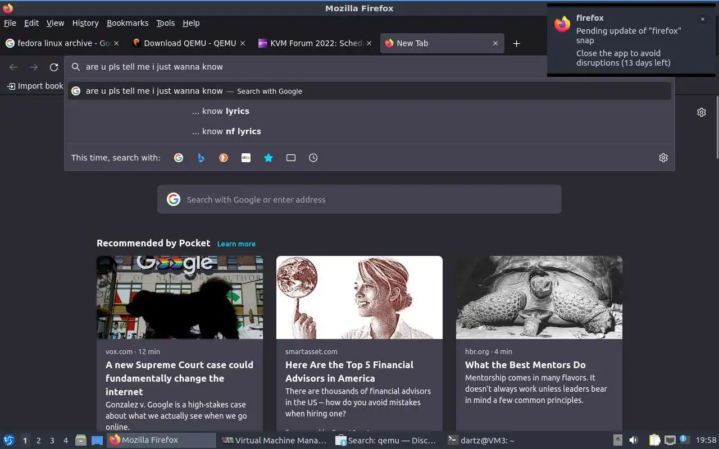The height and width of the screenshot is (449, 719).
Task: Close the fedora linux archive tab
Action: point(116,43)
